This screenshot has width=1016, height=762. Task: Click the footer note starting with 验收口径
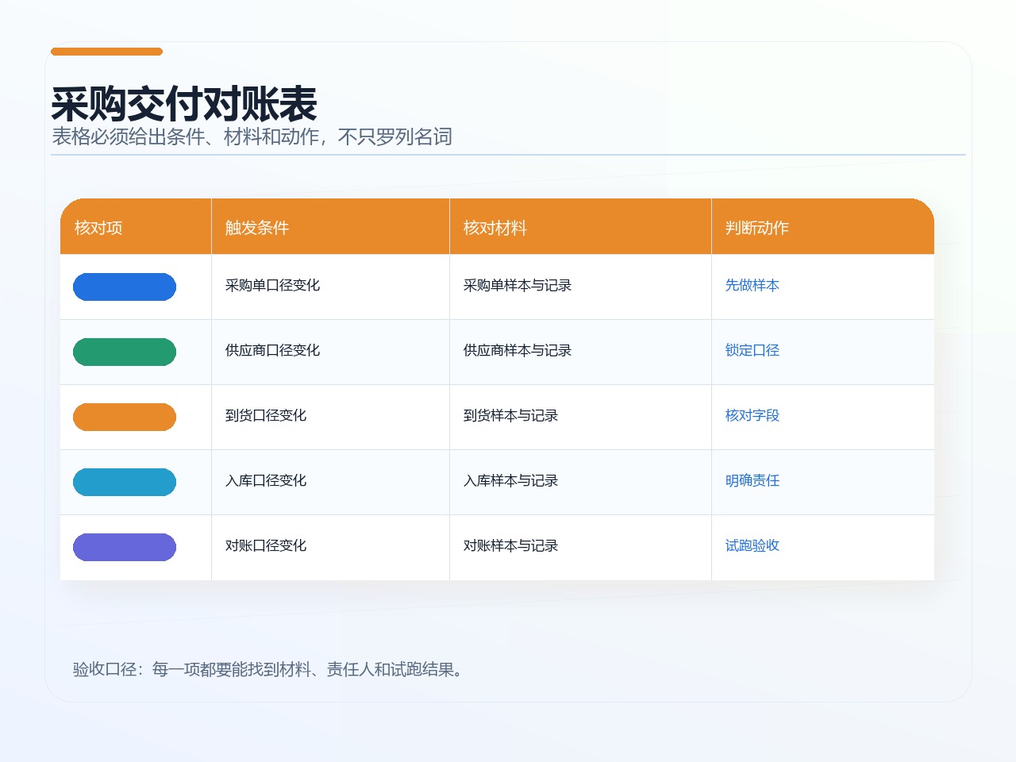click(x=269, y=669)
